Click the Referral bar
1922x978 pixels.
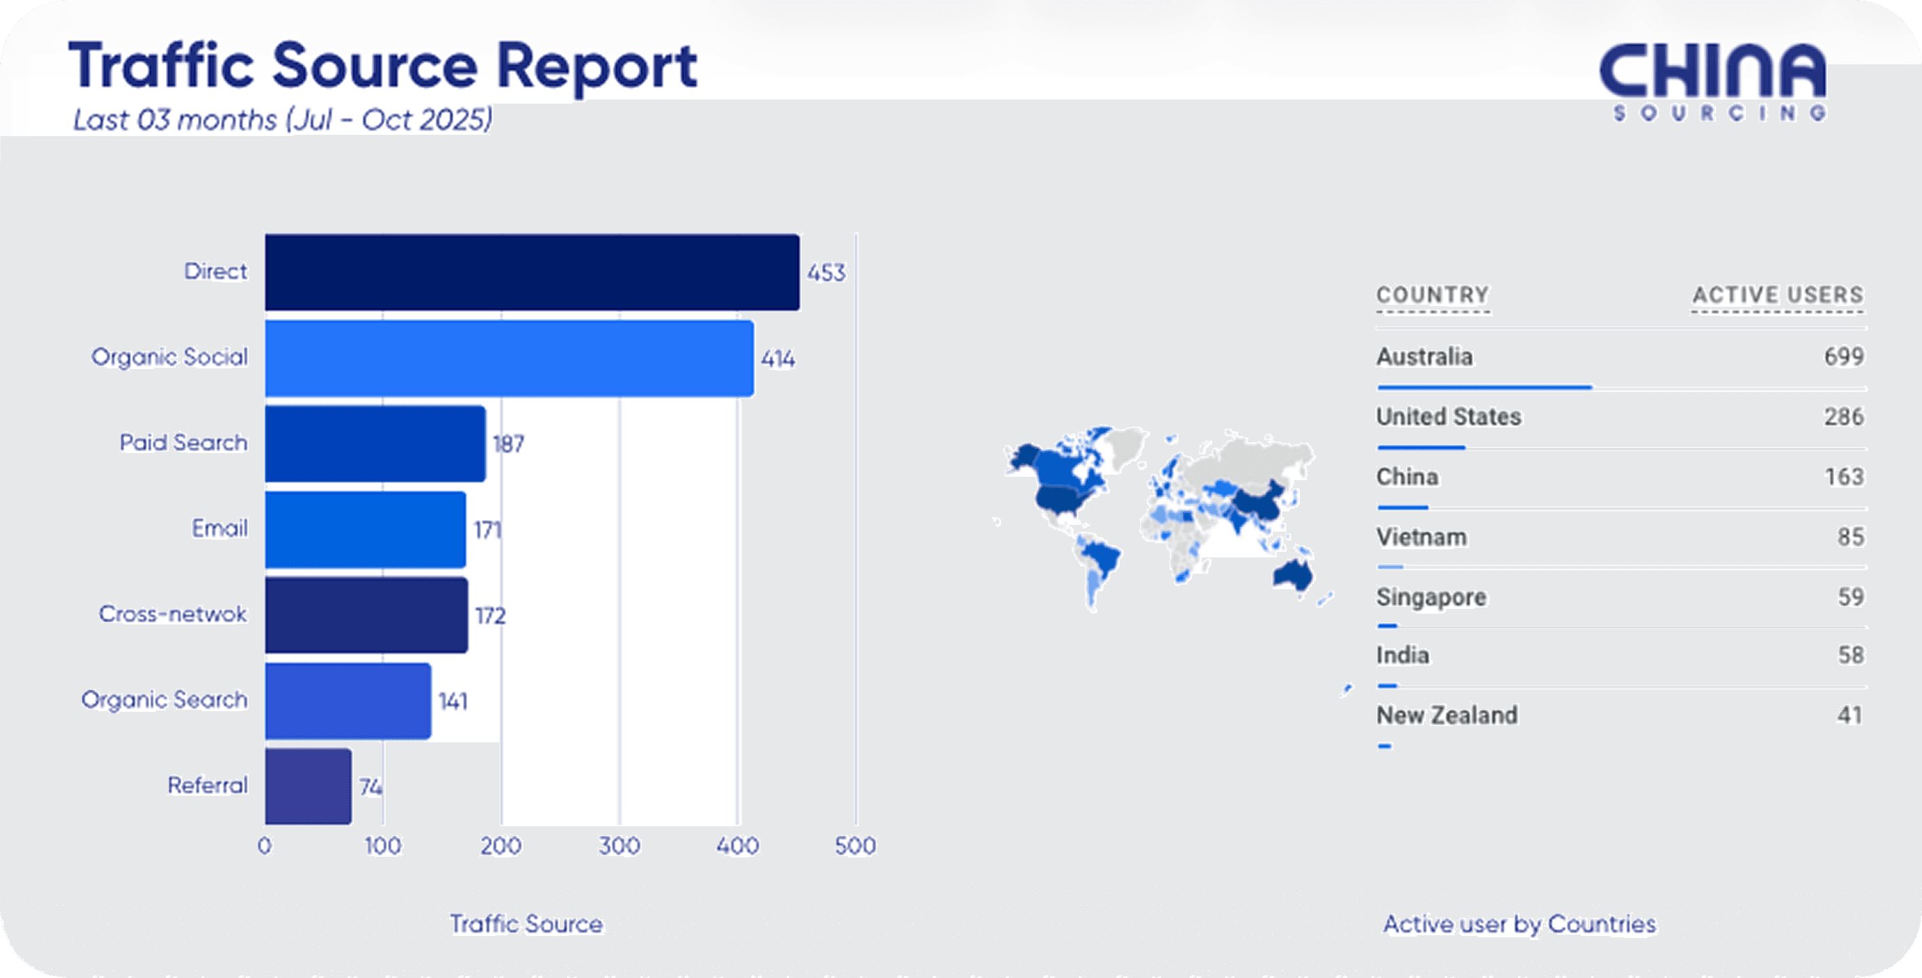(x=308, y=786)
